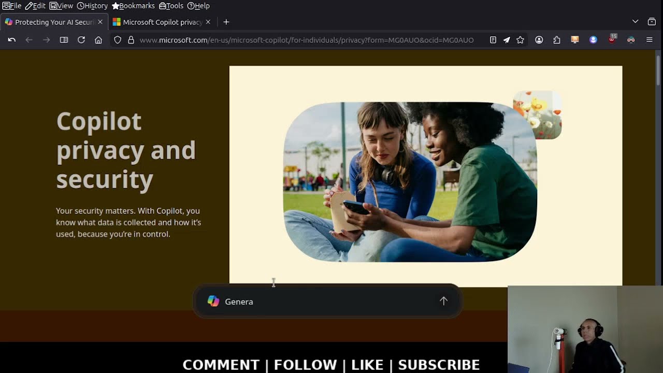Open the tracking protection shield icon
This screenshot has width=663, height=373.
(x=118, y=40)
